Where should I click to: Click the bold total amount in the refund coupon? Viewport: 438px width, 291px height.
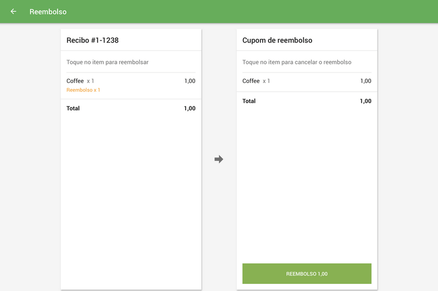pyautogui.click(x=365, y=101)
